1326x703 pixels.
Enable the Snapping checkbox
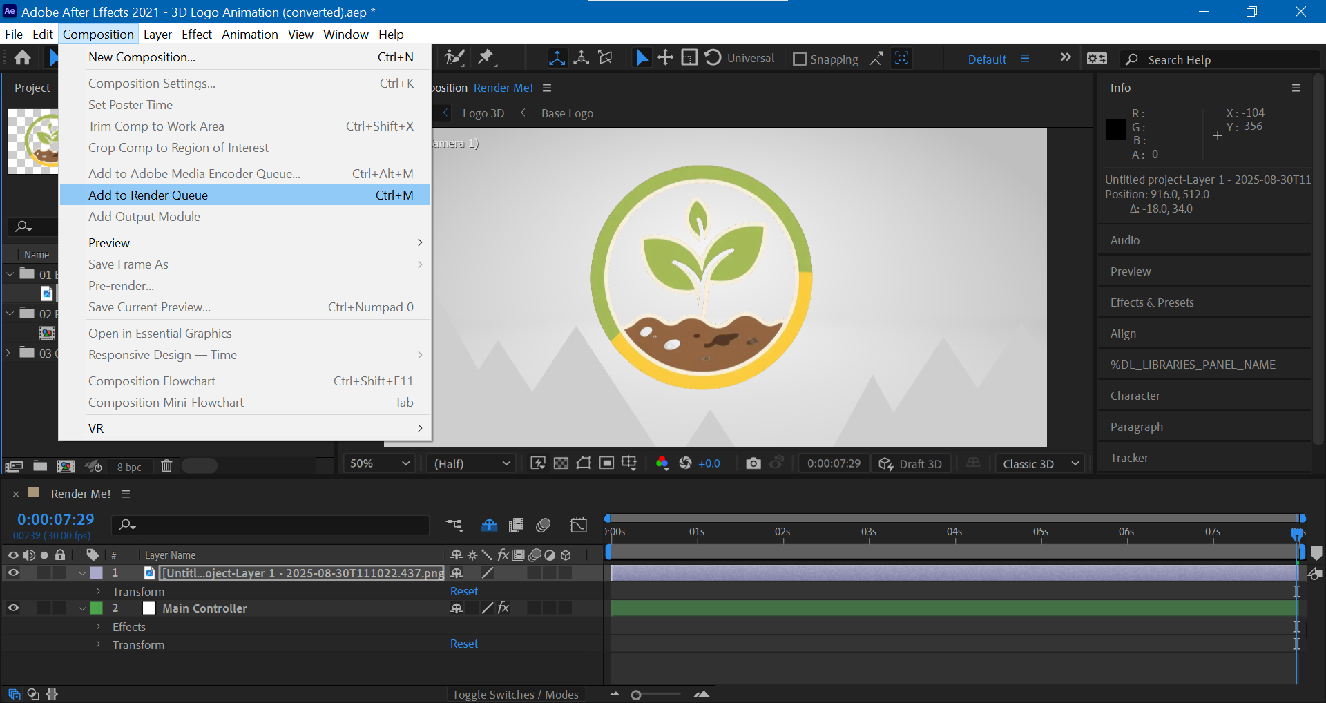tap(800, 59)
